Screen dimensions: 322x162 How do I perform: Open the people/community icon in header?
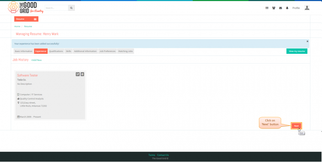273,8
